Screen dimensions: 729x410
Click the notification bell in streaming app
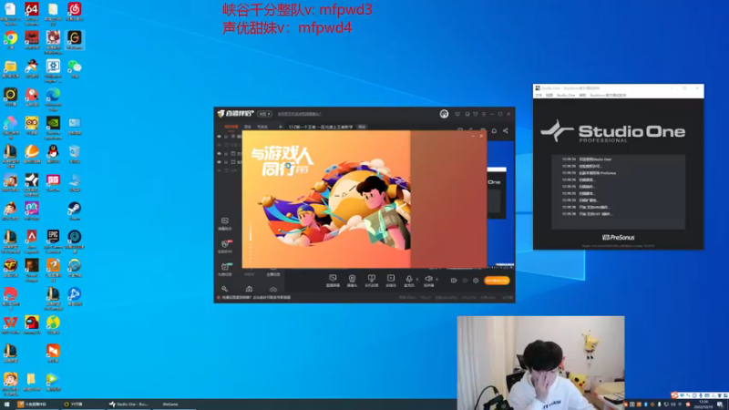(494, 130)
